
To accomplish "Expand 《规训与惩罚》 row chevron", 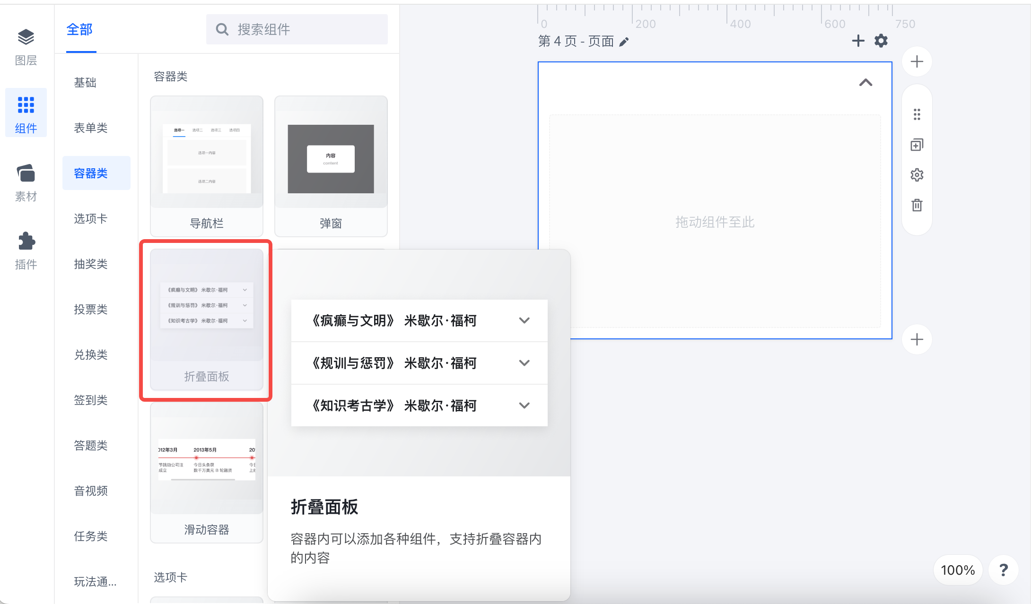I will 524,363.
